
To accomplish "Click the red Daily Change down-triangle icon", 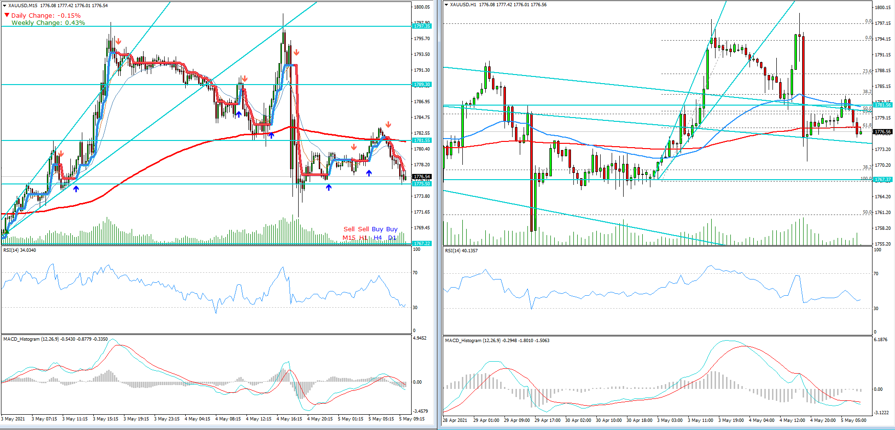I will click(7, 15).
